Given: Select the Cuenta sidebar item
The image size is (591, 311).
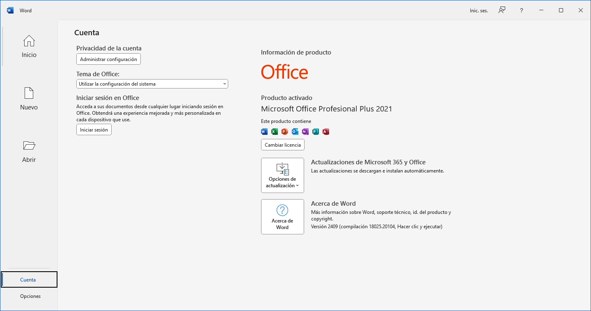Looking at the screenshot, I should [x=29, y=280].
